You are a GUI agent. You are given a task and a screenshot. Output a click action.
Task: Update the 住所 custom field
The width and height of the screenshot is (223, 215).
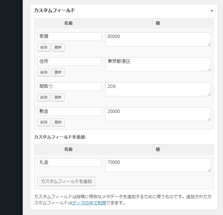tap(58, 72)
